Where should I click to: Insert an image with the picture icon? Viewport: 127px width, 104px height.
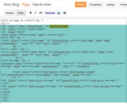pos(59,13)
